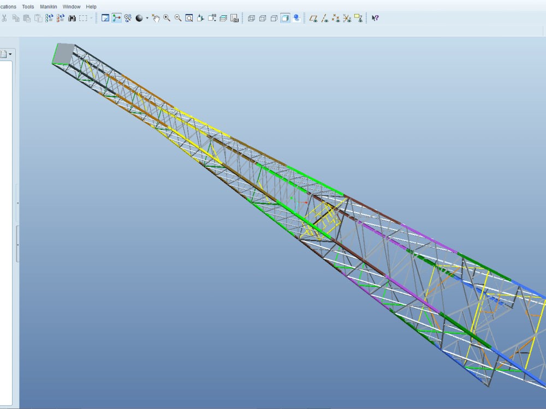This screenshot has width=546, height=409.
Task: Toggle datum planes display
Action: (x=313, y=18)
